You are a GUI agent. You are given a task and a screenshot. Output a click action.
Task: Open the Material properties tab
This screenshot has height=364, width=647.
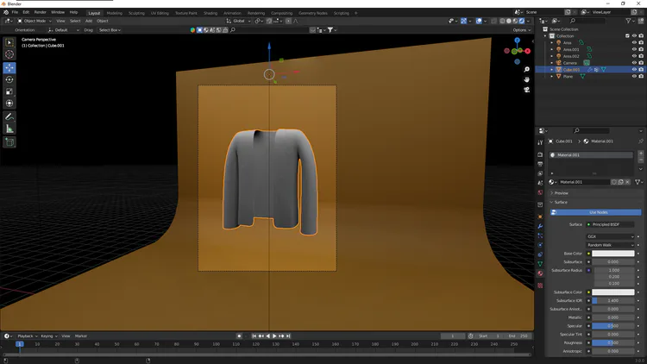click(x=540, y=273)
